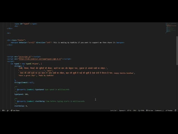Click the code minimap overview
178x134 pixels.
pyautogui.click(x=171, y=28)
